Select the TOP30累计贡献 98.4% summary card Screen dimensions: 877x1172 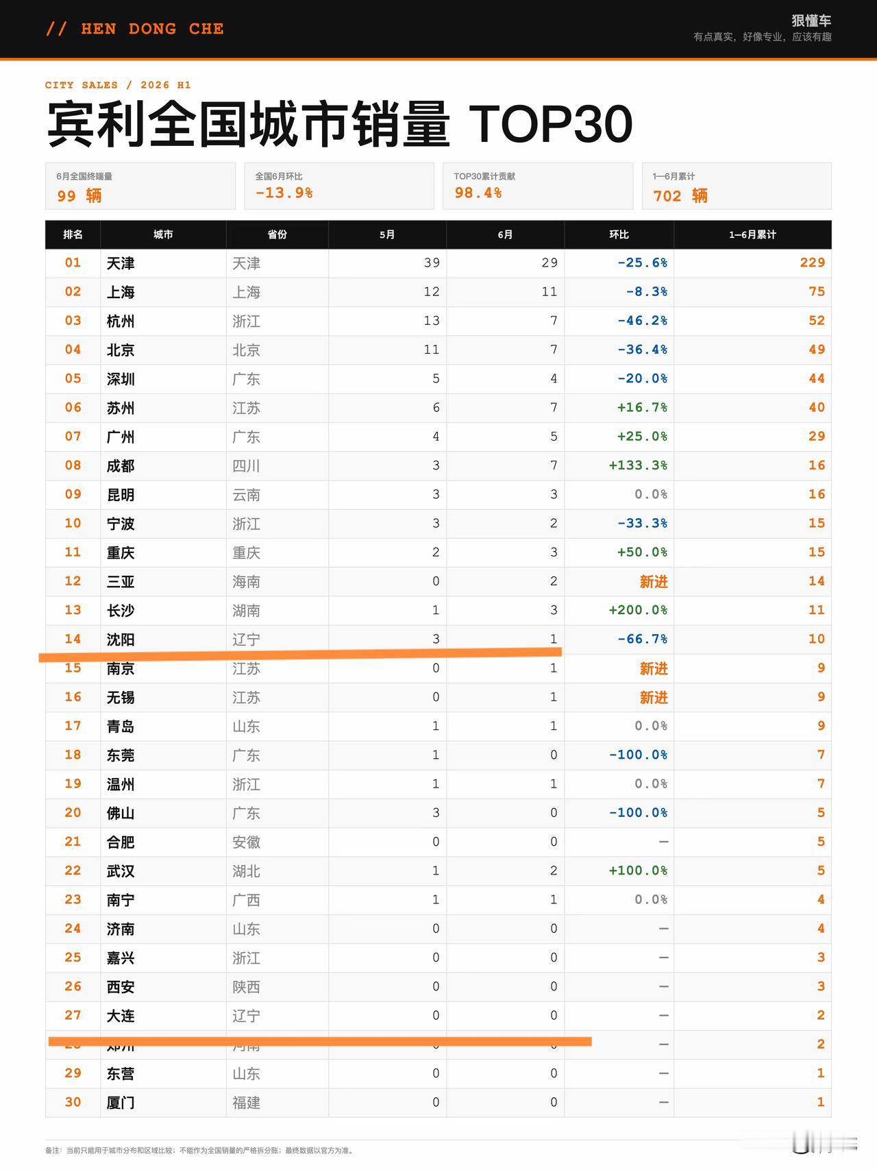tap(538, 186)
